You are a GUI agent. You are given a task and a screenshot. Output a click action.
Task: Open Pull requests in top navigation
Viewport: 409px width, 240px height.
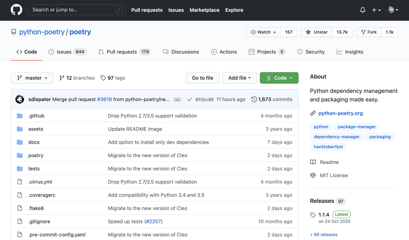coord(147,10)
